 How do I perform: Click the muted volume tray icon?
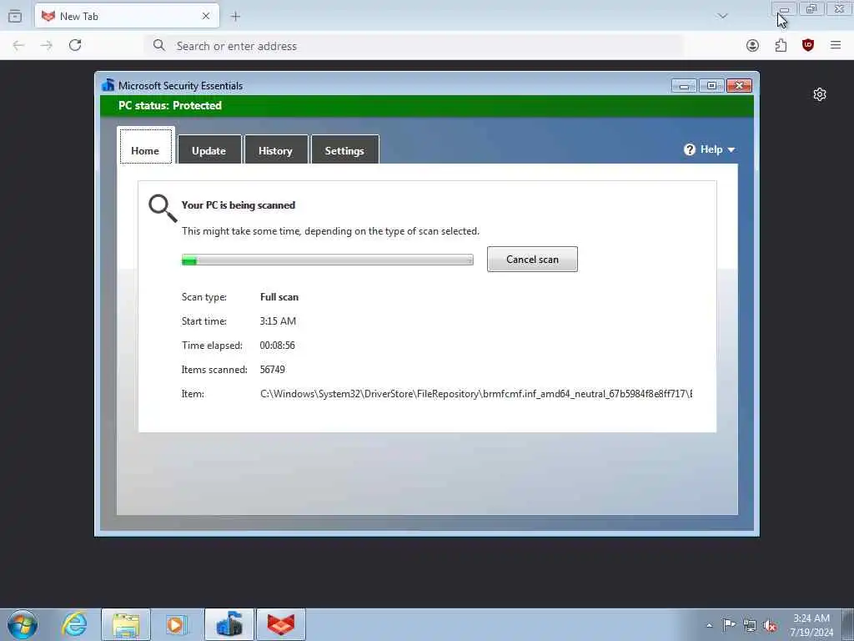click(x=770, y=625)
